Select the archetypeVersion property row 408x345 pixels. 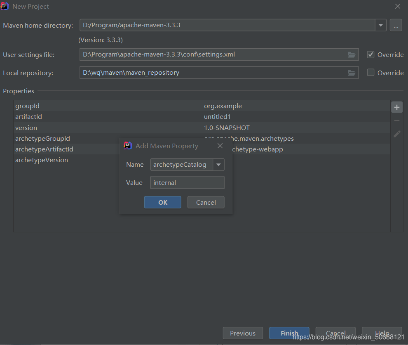(x=202, y=160)
